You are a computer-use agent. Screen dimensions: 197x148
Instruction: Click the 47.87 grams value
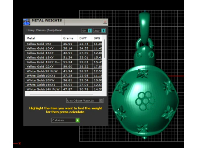click(x=67, y=89)
